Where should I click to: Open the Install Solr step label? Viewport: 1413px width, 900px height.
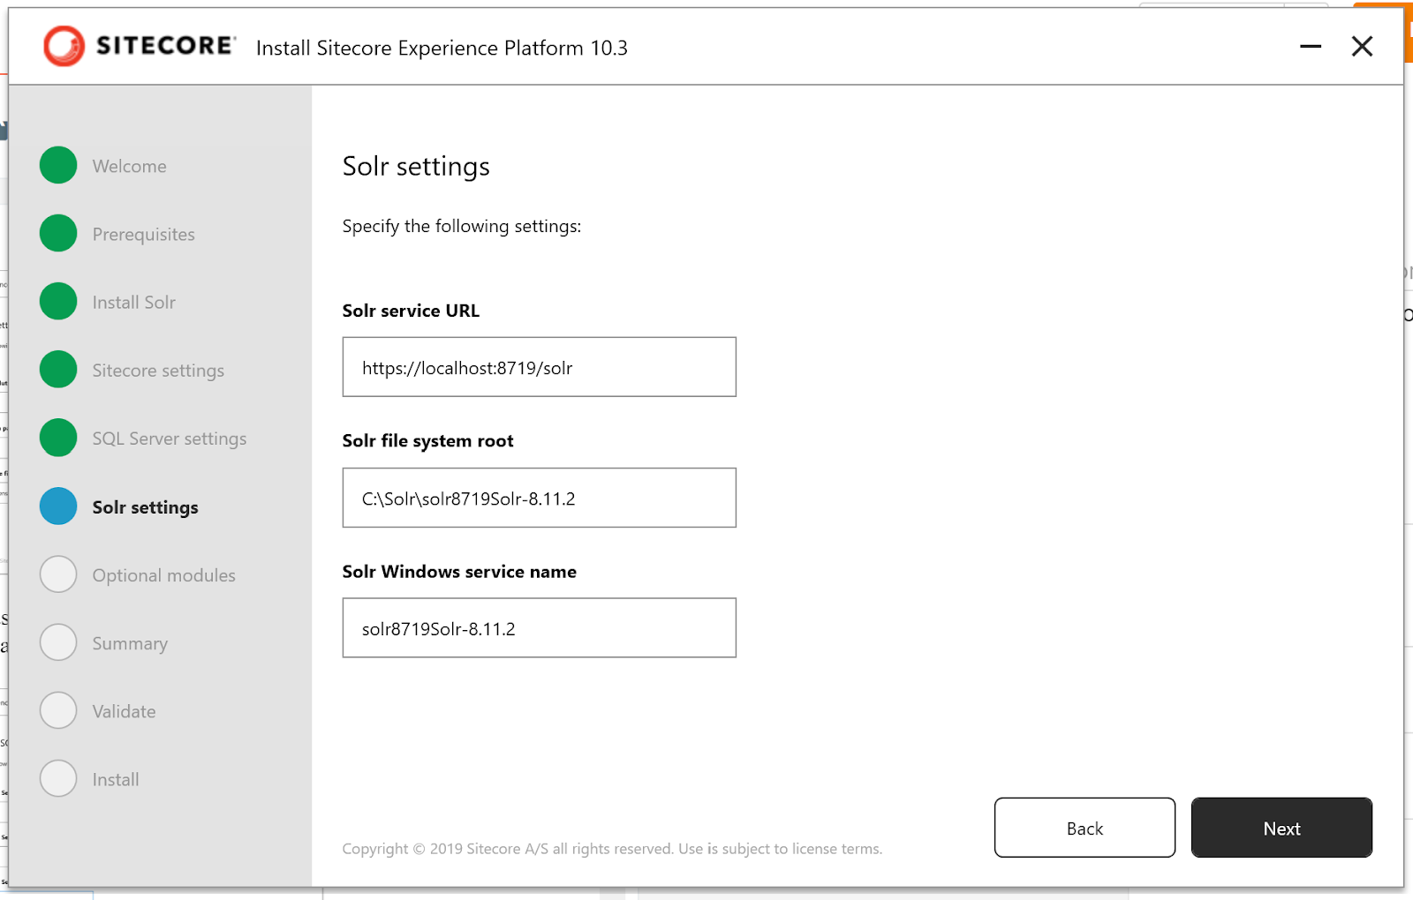pos(133,303)
